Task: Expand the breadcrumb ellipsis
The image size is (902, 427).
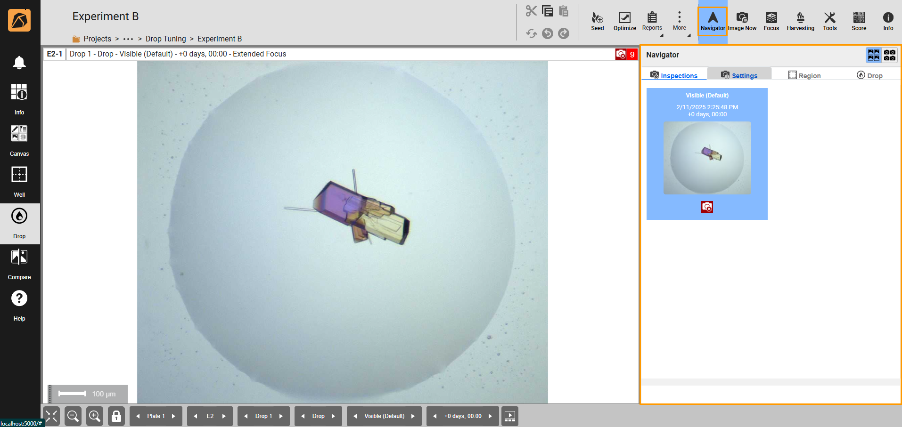Action: [x=128, y=39]
